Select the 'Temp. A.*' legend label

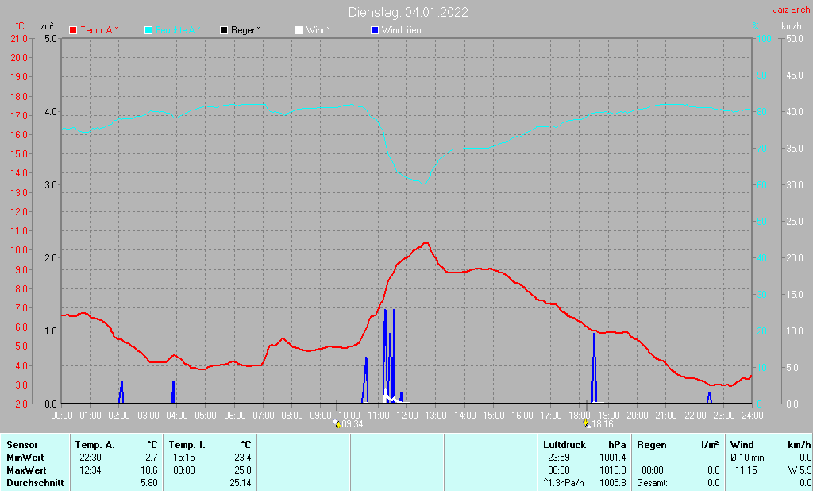[x=99, y=31]
